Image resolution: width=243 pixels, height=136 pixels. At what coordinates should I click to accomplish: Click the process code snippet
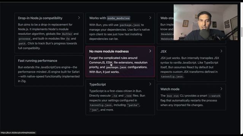pyautogui.click(x=24, y=39)
